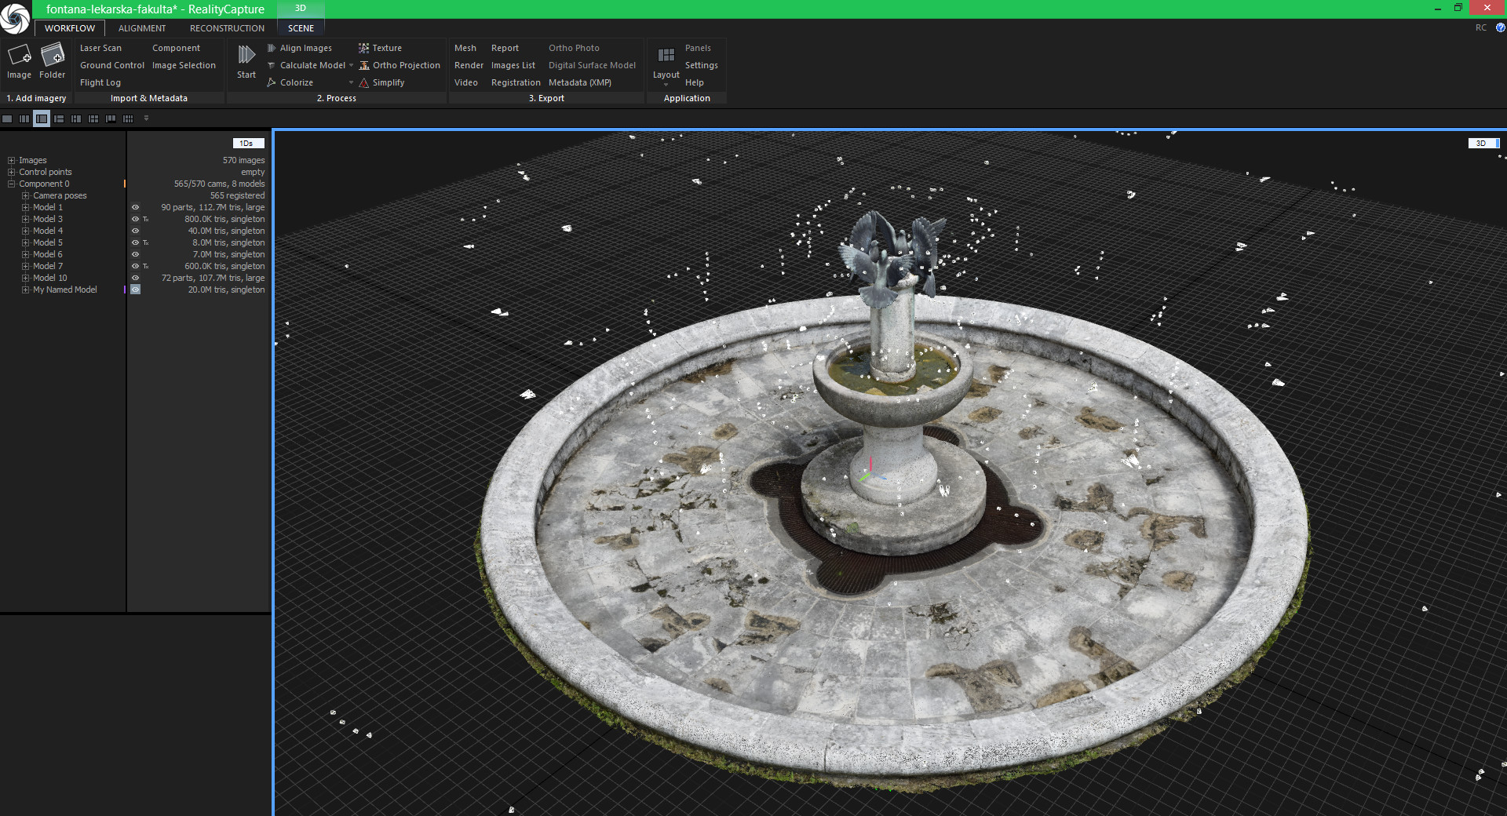The image size is (1507, 816).
Task: Collapse the Component 0 tree node
Action: pos(9,184)
